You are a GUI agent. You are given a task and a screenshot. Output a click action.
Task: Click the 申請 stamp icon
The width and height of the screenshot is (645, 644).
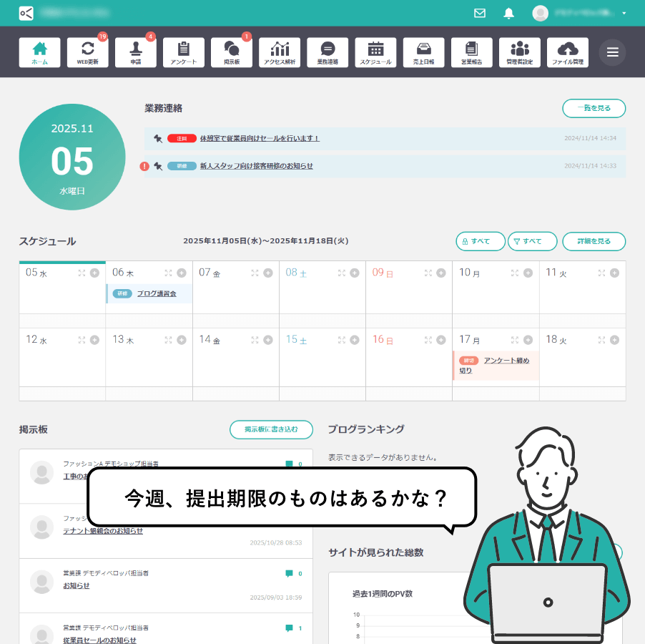(x=136, y=52)
